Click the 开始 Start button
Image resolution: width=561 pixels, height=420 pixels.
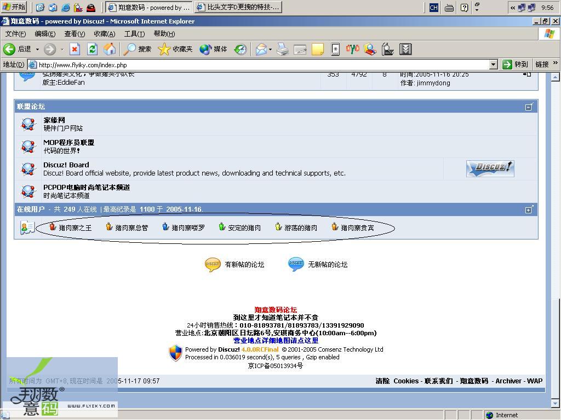(14, 7)
